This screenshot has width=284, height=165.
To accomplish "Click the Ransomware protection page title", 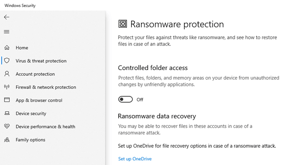I will [x=177, y=25].
